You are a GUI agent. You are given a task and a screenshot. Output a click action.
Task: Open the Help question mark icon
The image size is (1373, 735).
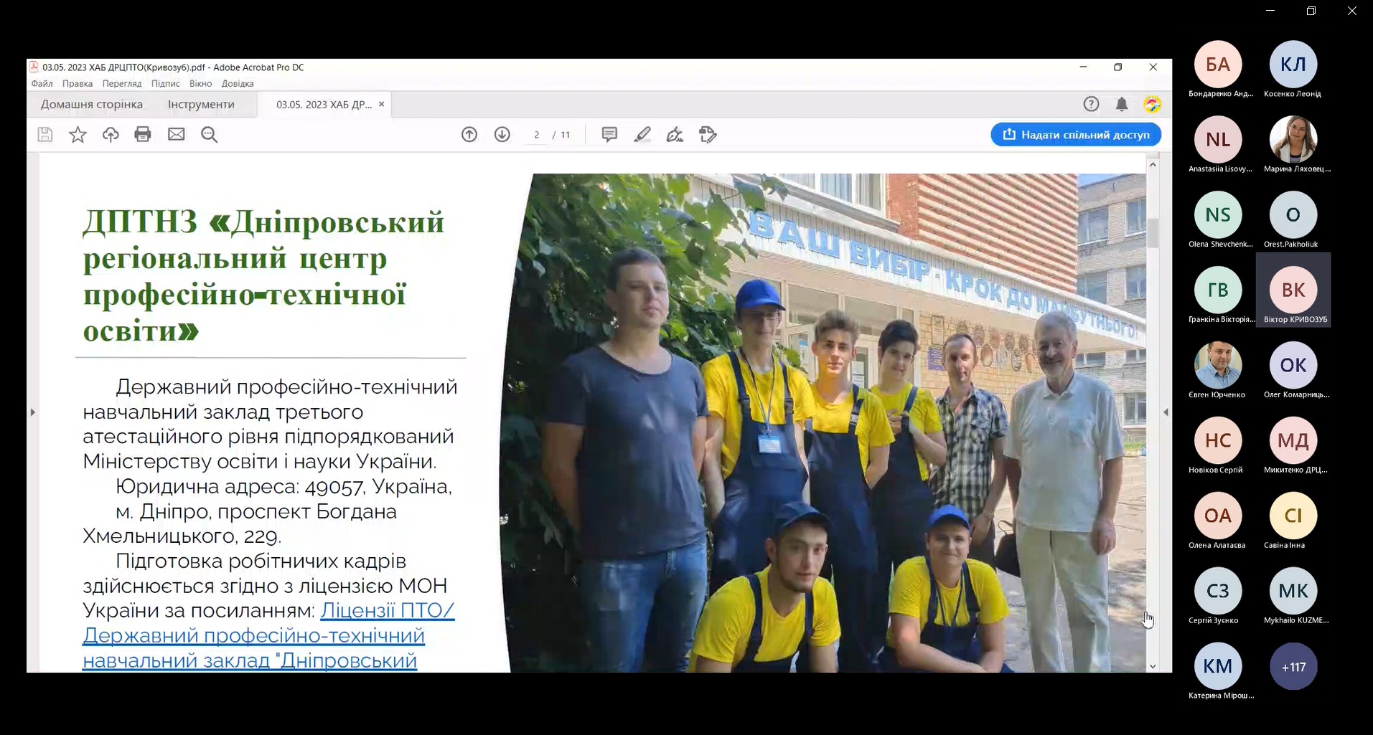coord(1091,105)
